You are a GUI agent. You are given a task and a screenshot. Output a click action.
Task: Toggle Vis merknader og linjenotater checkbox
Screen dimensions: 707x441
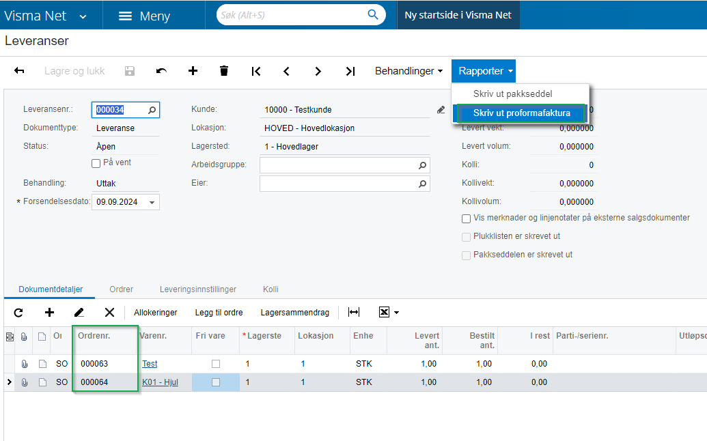click(467, 218)
